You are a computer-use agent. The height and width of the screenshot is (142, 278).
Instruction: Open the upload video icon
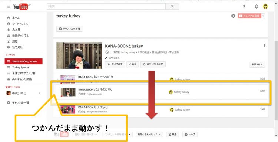(x=244, y=7)
